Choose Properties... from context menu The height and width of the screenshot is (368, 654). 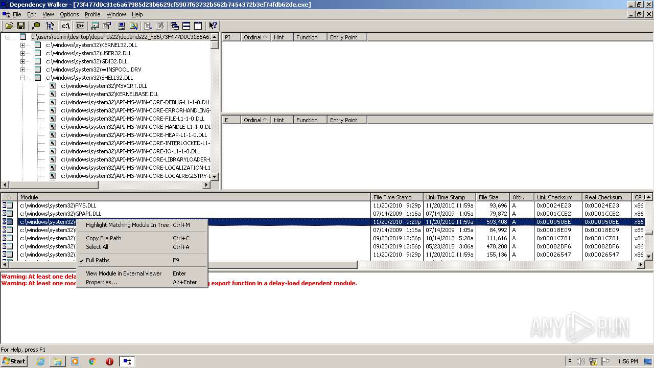(x=142, y=282)
